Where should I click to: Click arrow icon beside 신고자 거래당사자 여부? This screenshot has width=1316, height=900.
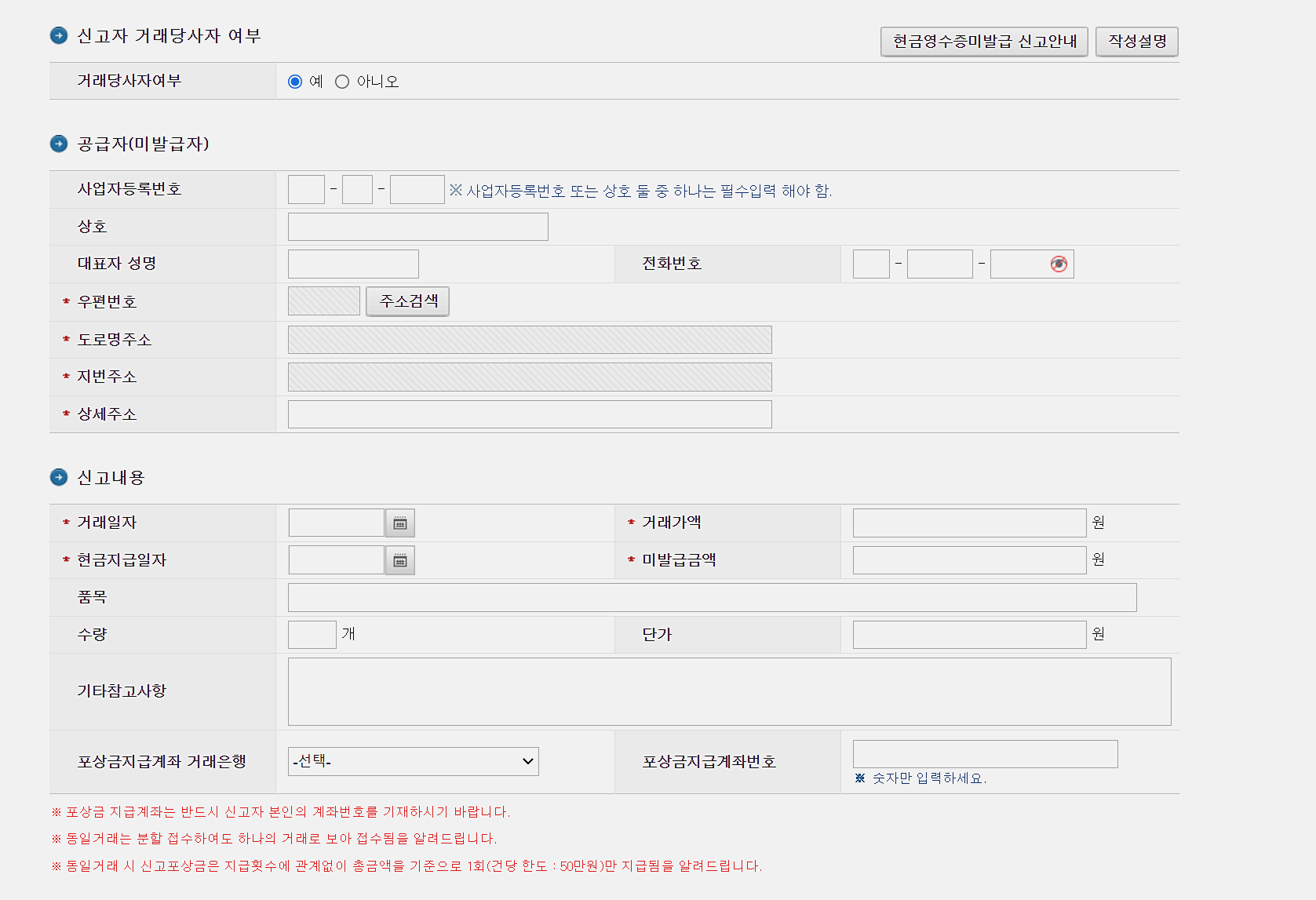pos(59,35)
